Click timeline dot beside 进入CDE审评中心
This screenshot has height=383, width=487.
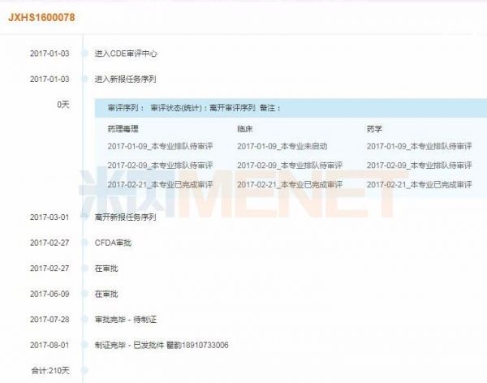84,54
